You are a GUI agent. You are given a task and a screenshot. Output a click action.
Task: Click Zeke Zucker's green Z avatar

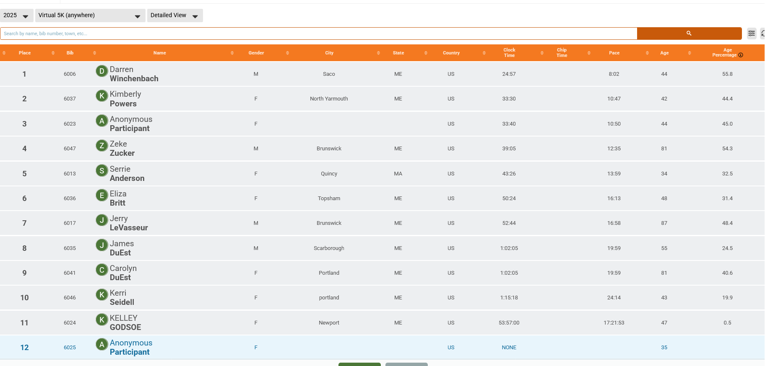coord(101,146)
